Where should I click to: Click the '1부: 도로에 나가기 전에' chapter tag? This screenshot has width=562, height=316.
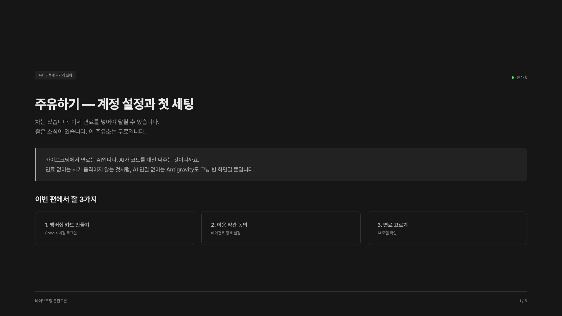[55, 75]
